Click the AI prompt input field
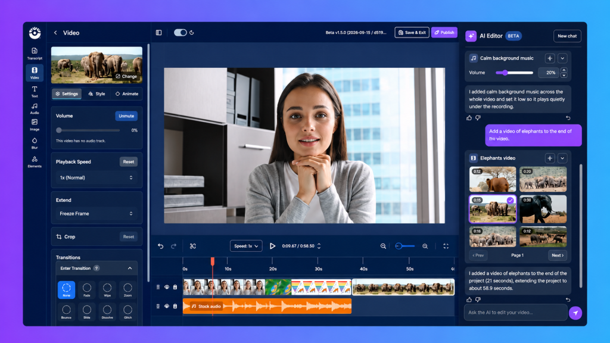This screenshot has width=610, height=343. 515,313
